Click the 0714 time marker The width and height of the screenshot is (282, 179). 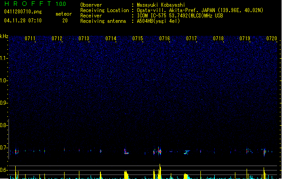click(111, 38)
